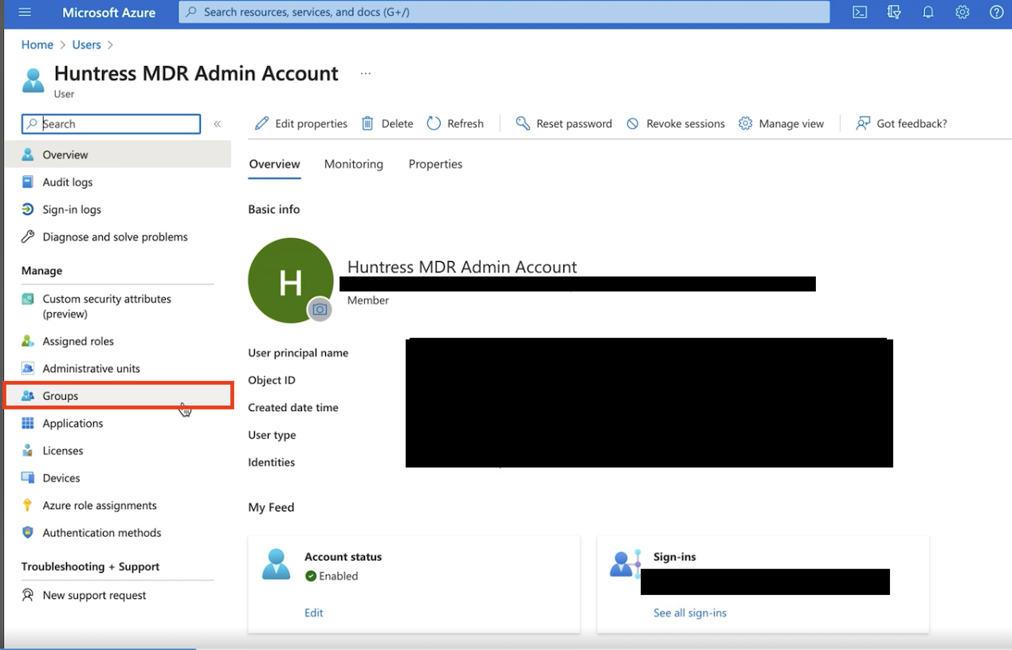Open the portal settings gear icon
The height and width of the screenshot is (650, 1012).
[963, 12]
